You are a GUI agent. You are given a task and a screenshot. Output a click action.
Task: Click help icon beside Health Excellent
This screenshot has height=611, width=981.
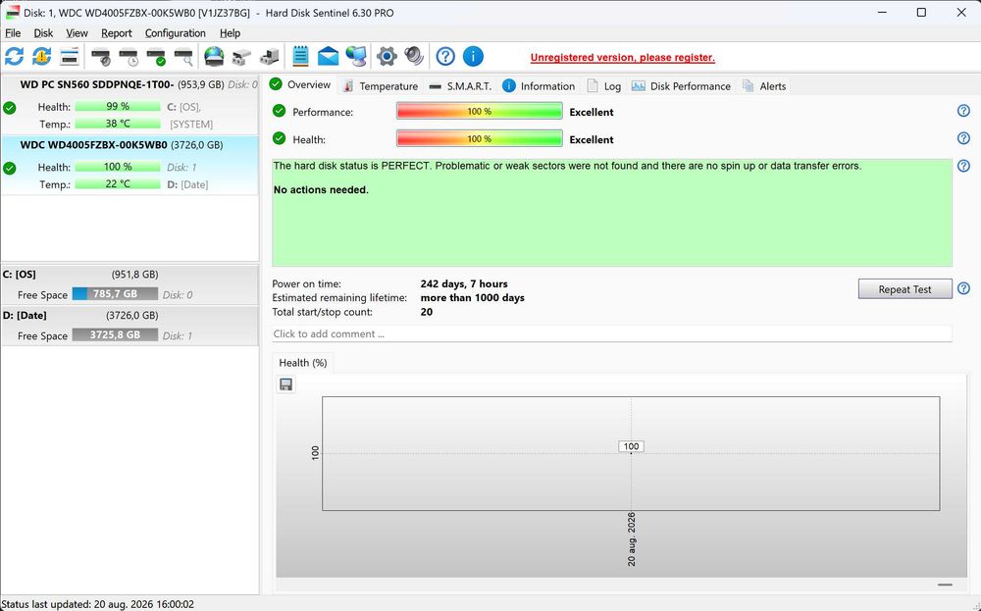coord(963,138)
